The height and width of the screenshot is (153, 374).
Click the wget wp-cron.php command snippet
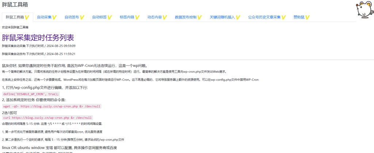click(x=51, y=106)
